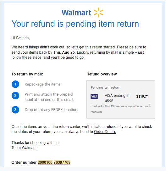
Task: Click the 'To return by mail:' heading
Action: pos(27,74)
